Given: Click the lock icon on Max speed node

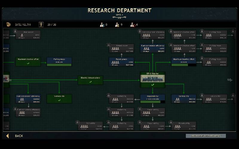Looking at the screenshot, I should tap(15, 31).
